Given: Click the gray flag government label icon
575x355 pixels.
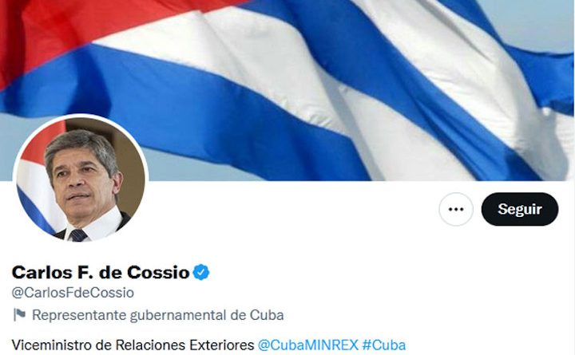Looking at the screenshot, I should click(x=19, y=314).
